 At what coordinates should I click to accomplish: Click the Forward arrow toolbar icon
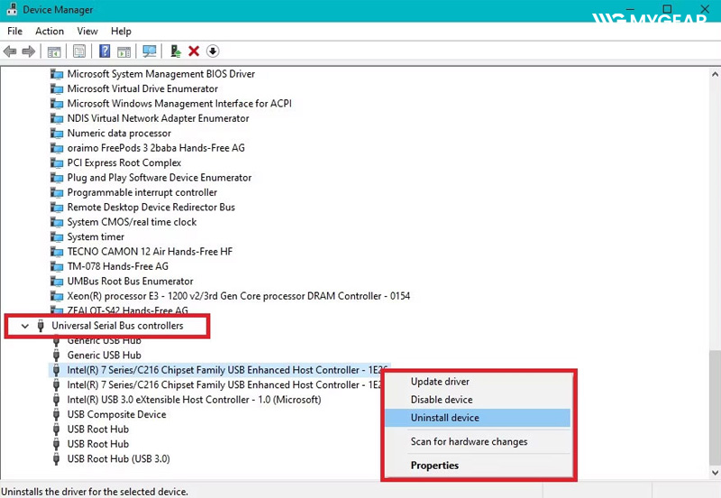[29, 51]
